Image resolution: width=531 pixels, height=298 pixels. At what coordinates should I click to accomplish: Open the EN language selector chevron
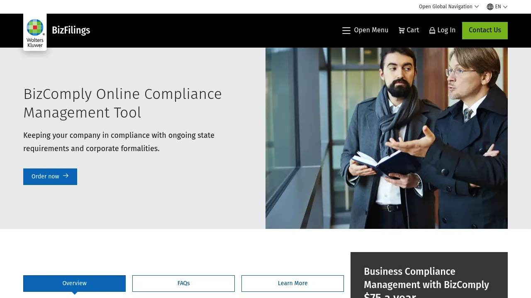(505, 7)
